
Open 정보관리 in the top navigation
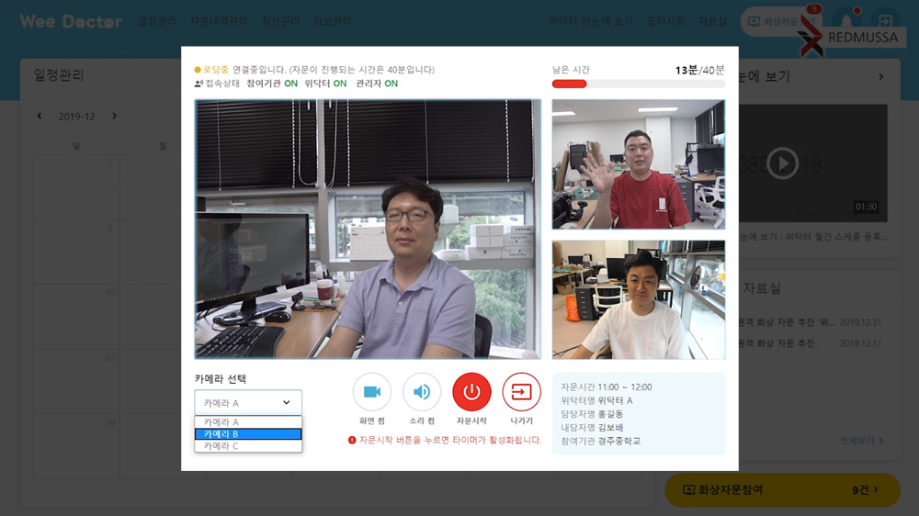333,22
